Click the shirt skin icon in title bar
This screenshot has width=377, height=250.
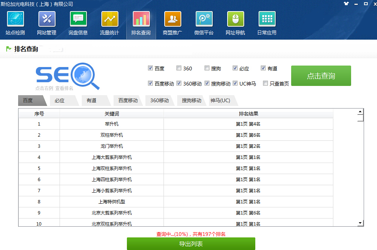[346, 4]
